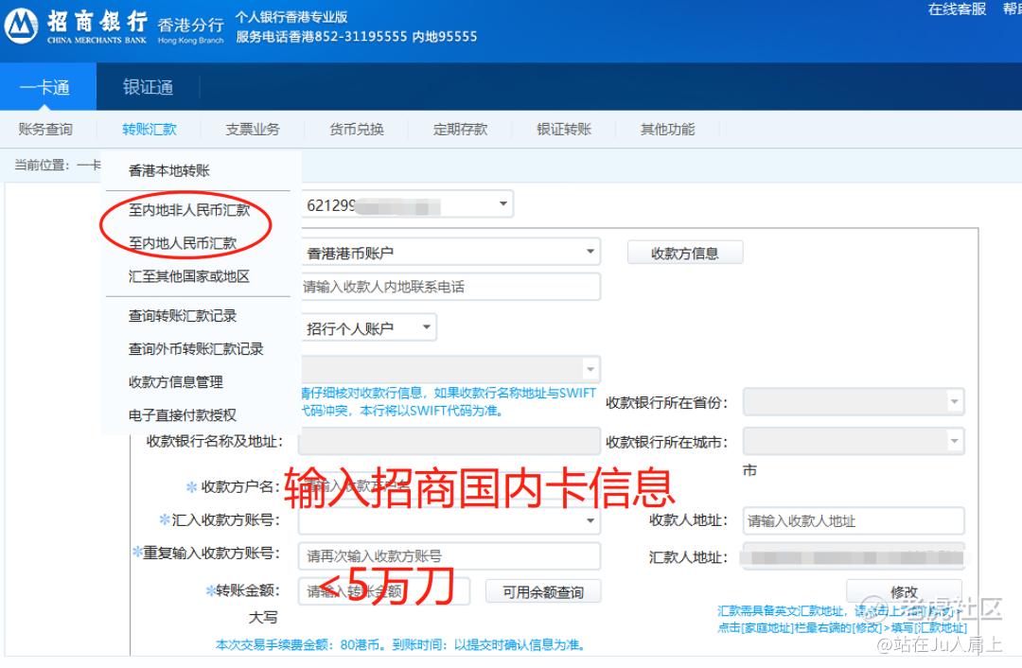Click the 收款方信息 button
The image size is (1022, 668).
pos(685,253)
